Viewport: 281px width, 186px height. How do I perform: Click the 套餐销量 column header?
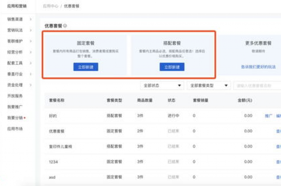(x=201, y=100)
